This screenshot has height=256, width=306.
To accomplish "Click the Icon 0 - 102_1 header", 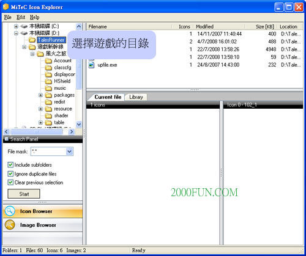I will [x=263, y=105].
